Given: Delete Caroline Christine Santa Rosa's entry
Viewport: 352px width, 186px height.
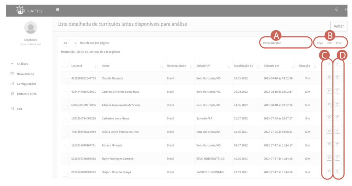Looking at the screenshot, I should pyautogui.click(x=338, y=91).
